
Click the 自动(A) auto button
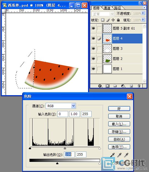(x=119, y=139)
